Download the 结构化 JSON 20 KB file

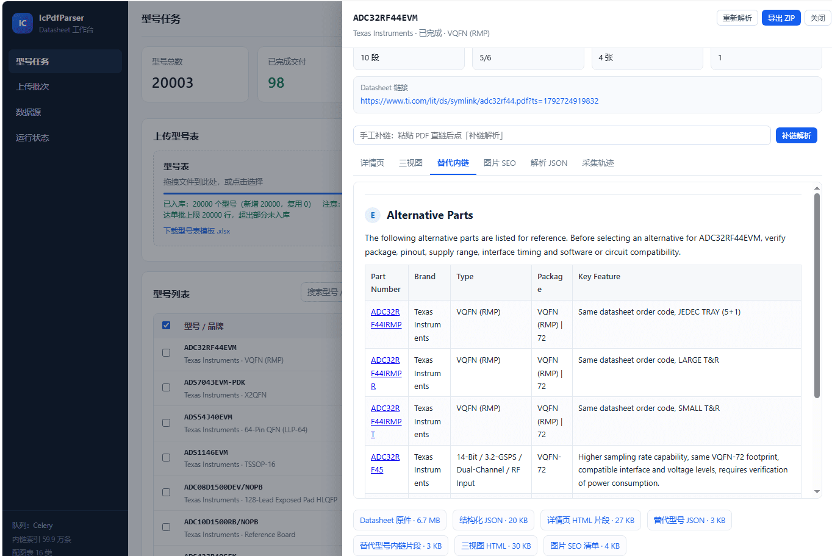(494, 520)
